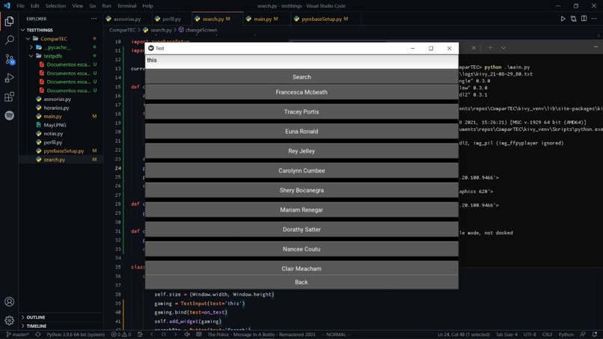This screenshot has width=603, height=339.
Task: Click the Mariam Renegar button
Action: [301, 210]
